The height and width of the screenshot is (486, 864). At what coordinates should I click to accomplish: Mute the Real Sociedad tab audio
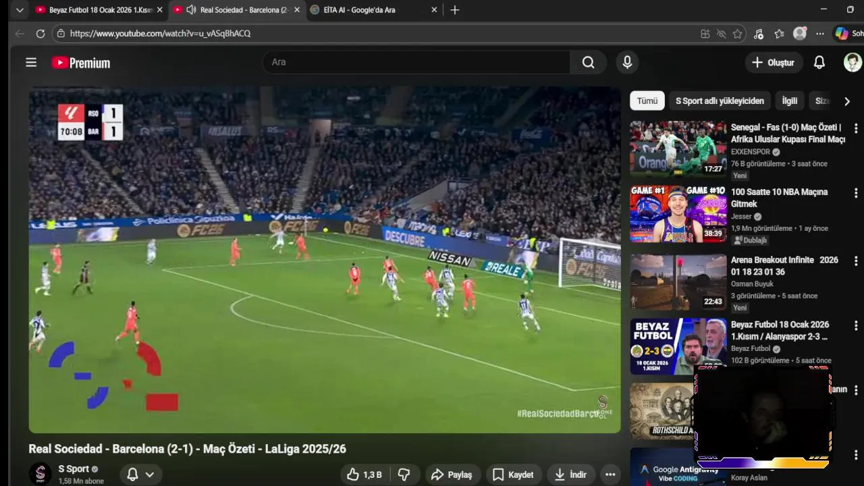tap(191, 10)
